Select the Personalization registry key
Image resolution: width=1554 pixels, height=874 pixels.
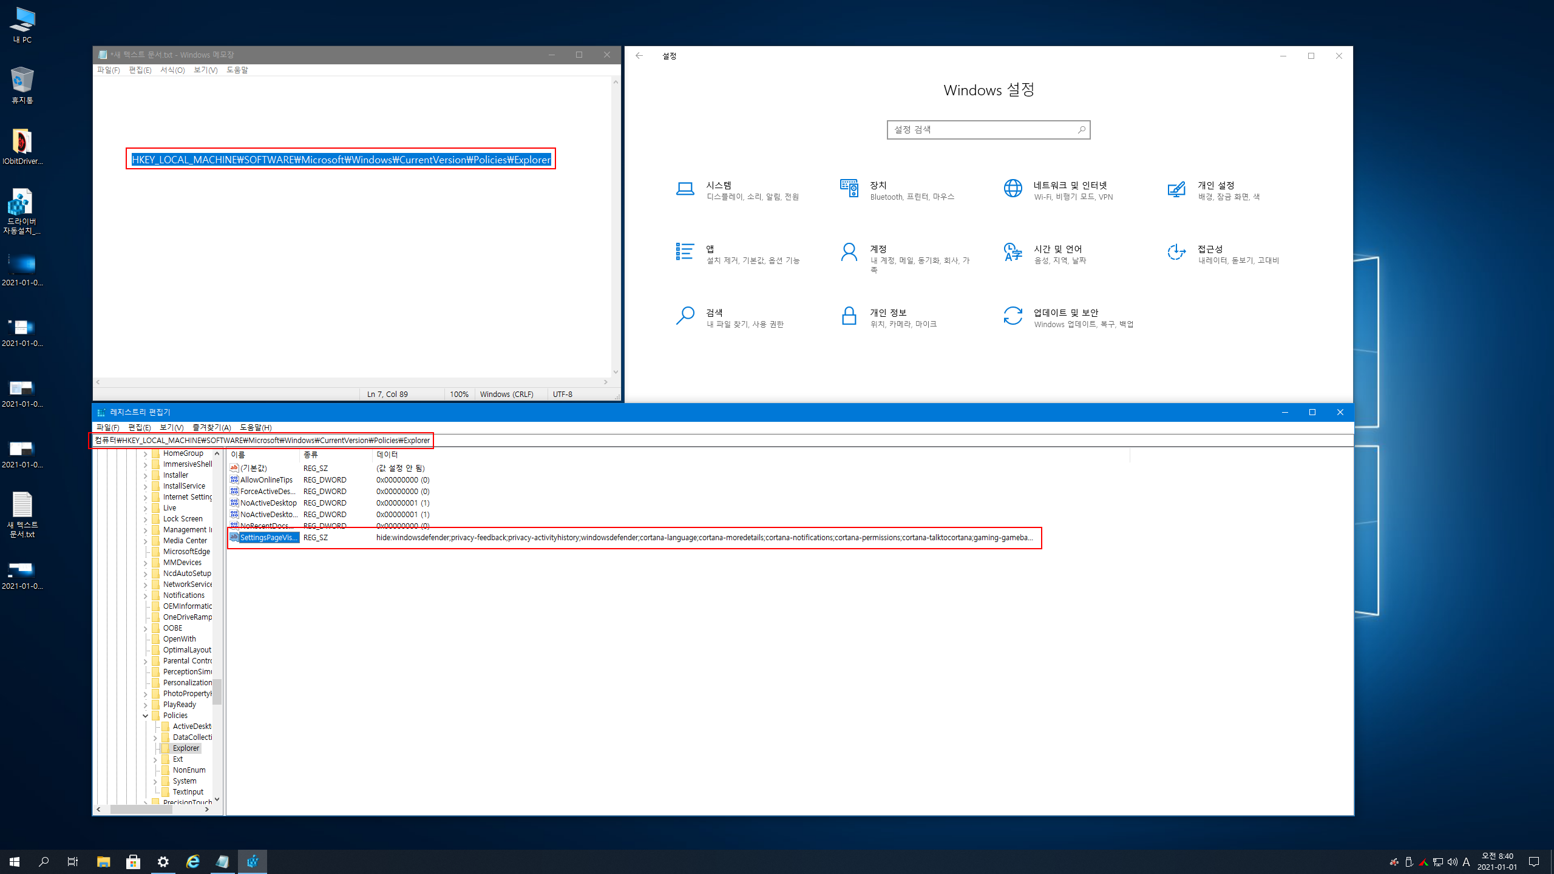click(187, 683)
